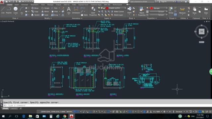Screen dimensions: 212x119
Task: Run Match Properties
Action: coord(142,11)
